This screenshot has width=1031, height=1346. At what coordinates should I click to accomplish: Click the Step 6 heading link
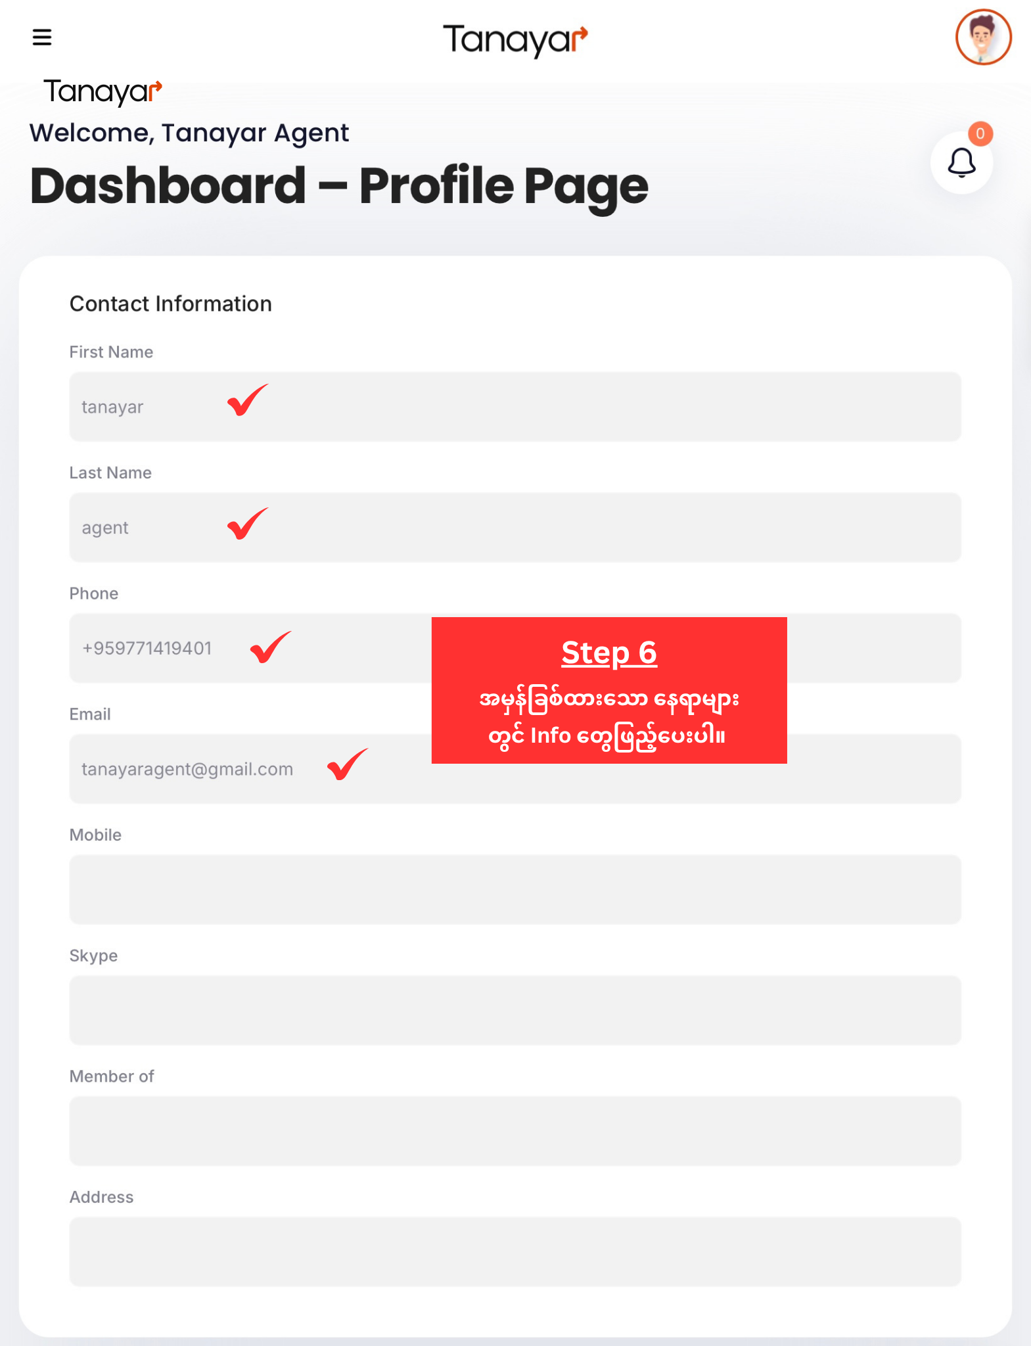[x=608, y=653]
